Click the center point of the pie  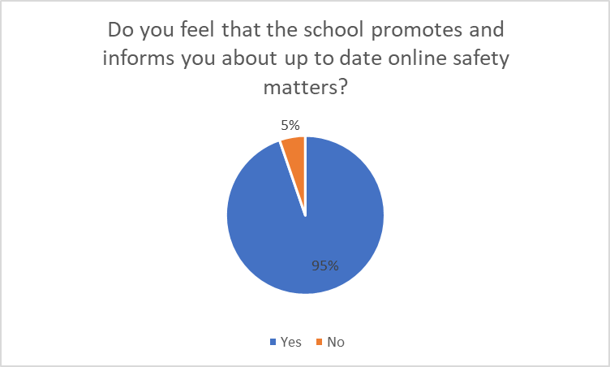tap(305, 215)
